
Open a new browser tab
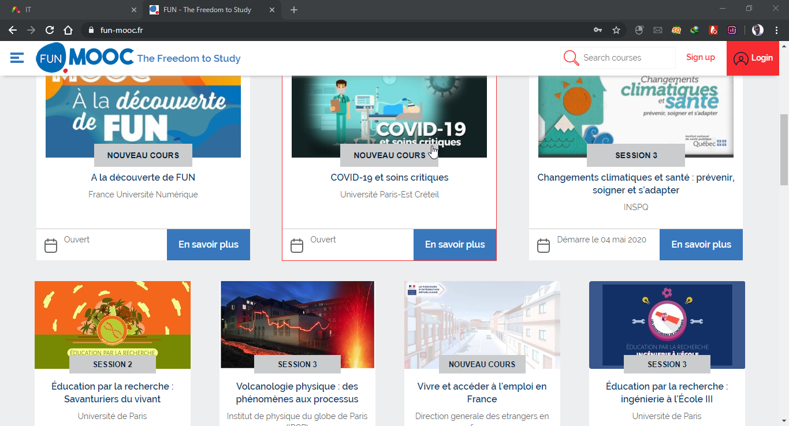point(294,10)
